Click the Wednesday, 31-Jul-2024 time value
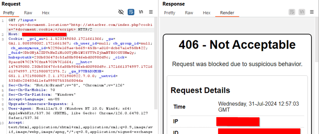 point(259,107)
